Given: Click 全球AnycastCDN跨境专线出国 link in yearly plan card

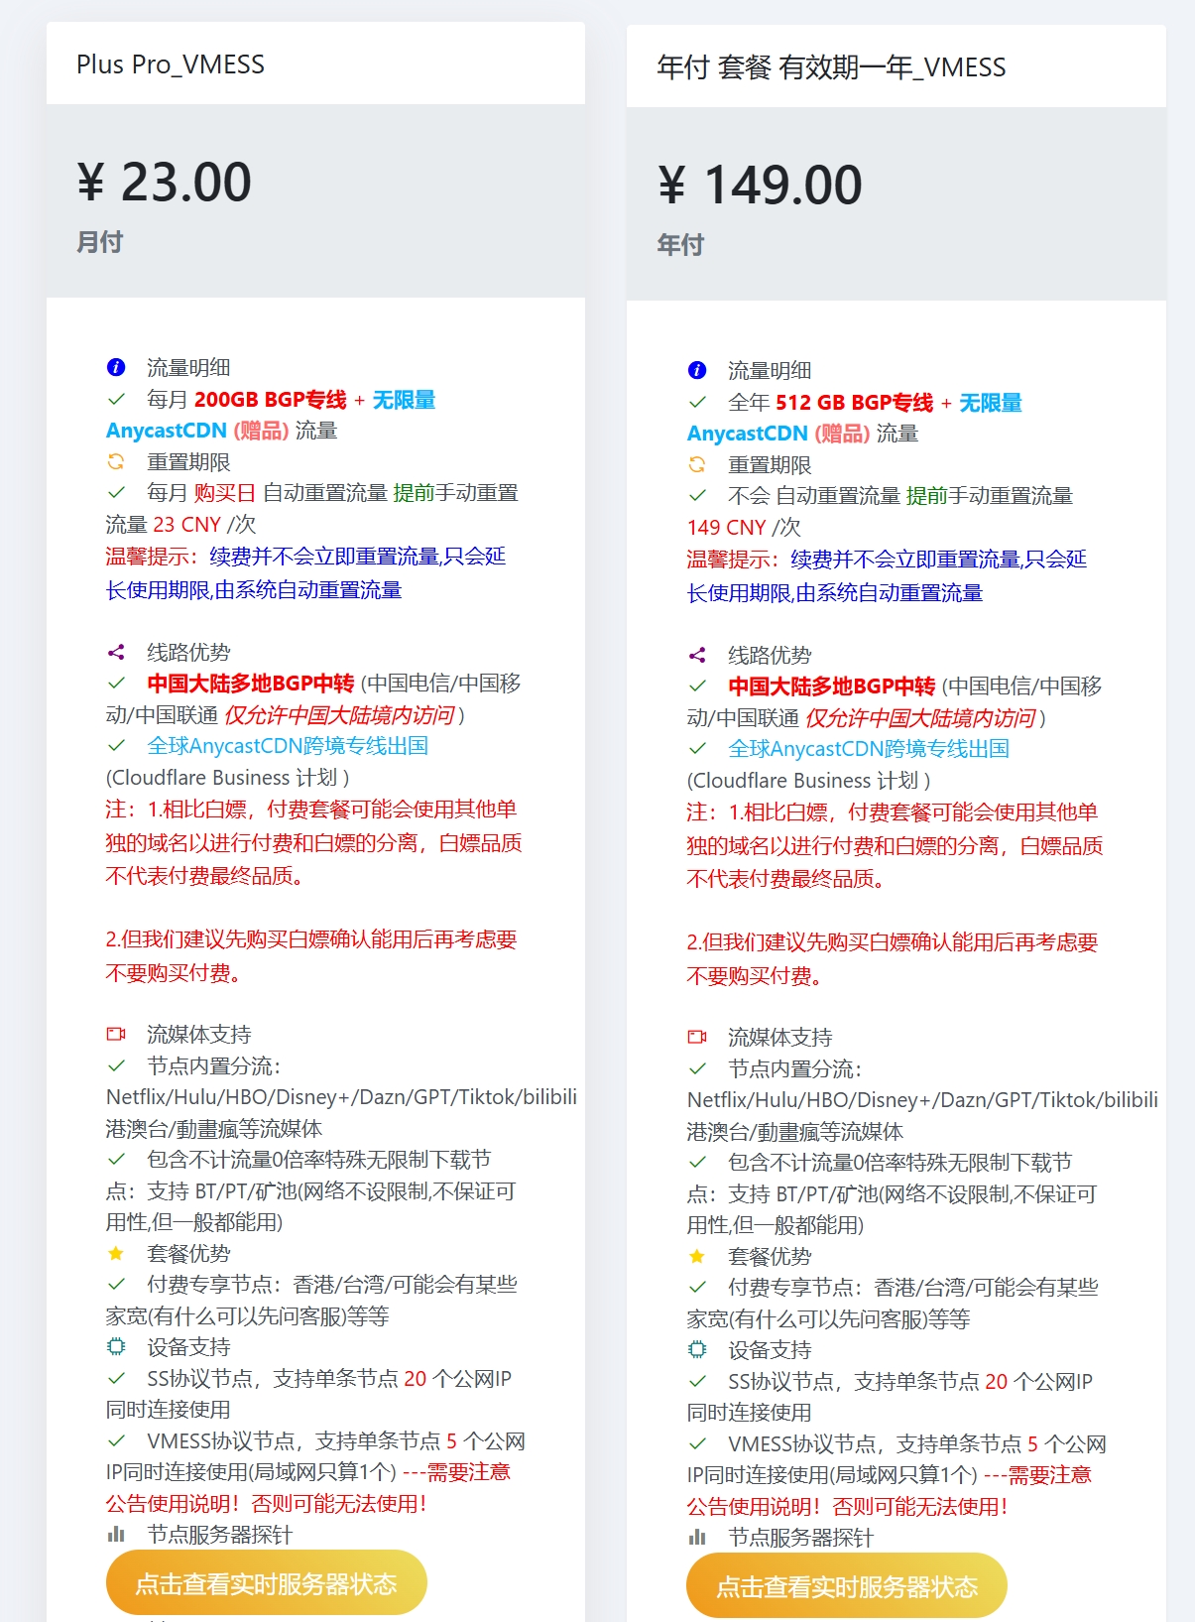Looking at the screenshot, I should [869, 749].
